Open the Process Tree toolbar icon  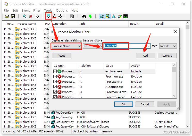[72, 16]
